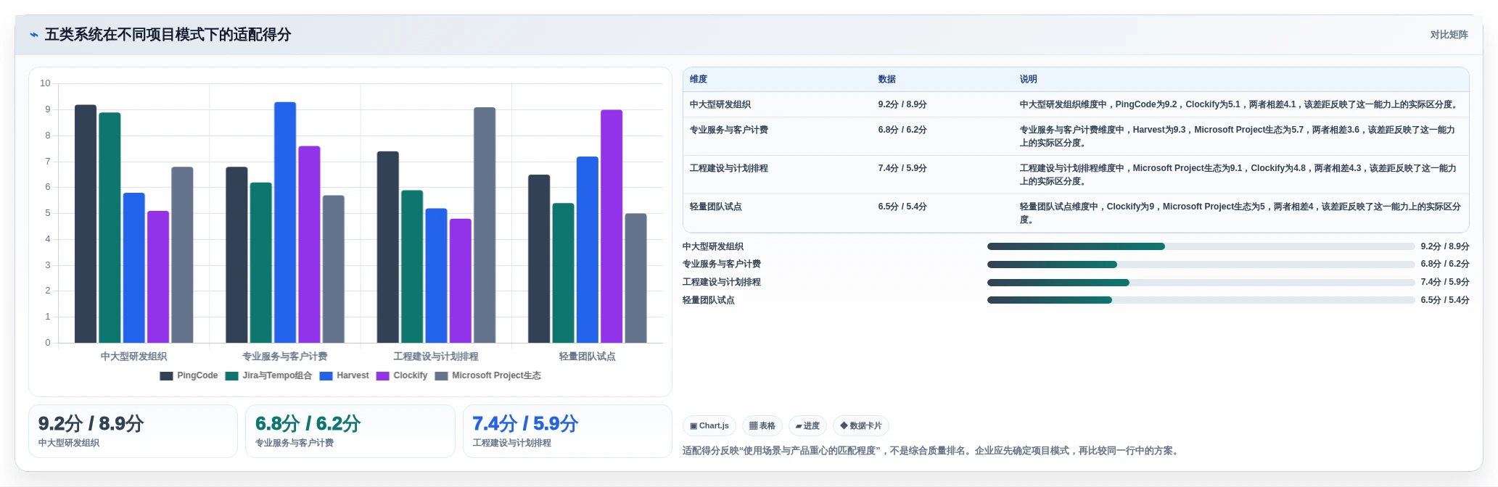Click the blue icon beside the panel title
Viewport: 1498px width, 487px height.
[x=34, y=35]
